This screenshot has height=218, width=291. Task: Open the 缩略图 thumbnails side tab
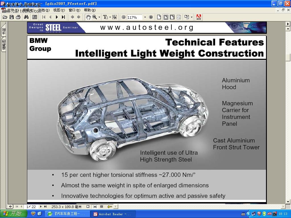(4, 45)
